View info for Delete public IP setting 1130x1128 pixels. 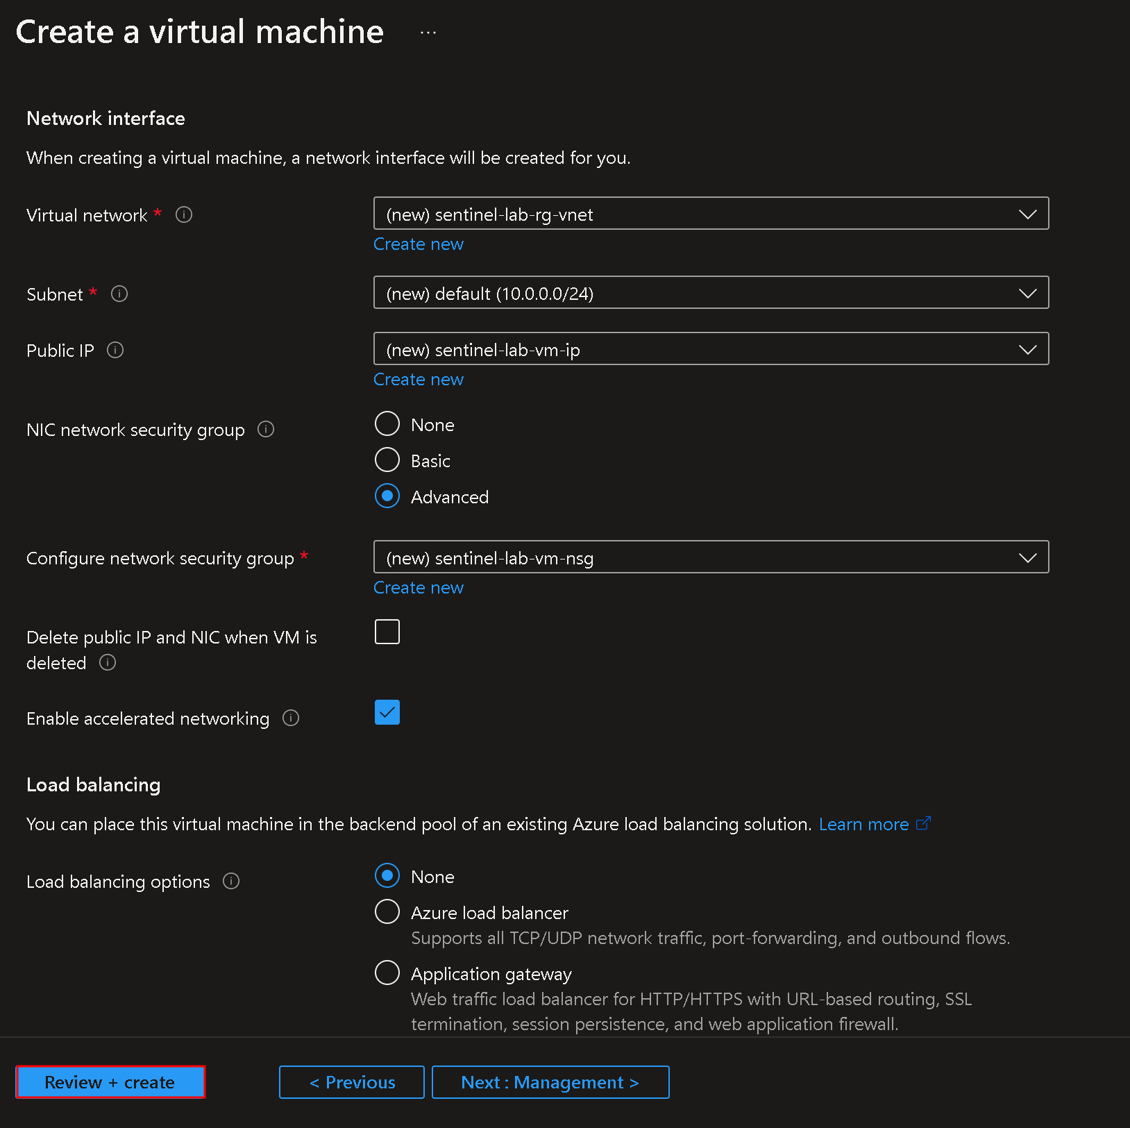pos(108,663)
